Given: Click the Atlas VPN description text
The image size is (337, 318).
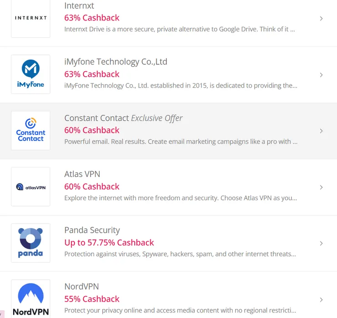Looking at the screenshot, I should [x=180, y=198].
